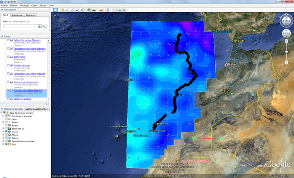Open the Affichage menu

point(24,5)
